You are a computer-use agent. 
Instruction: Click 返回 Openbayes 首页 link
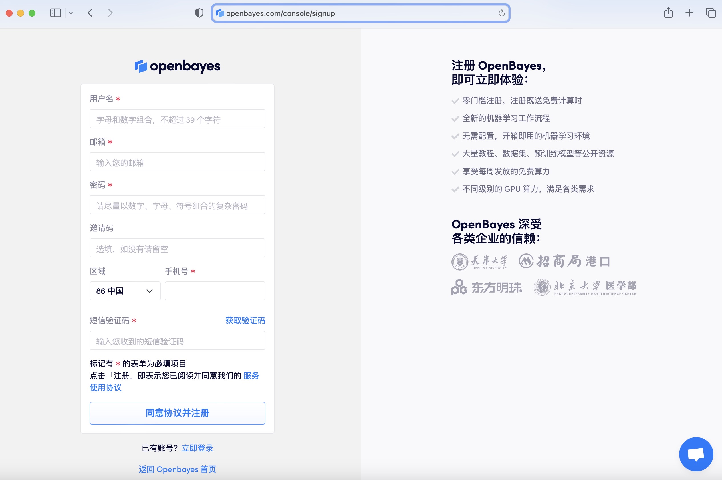pos(177,469)
